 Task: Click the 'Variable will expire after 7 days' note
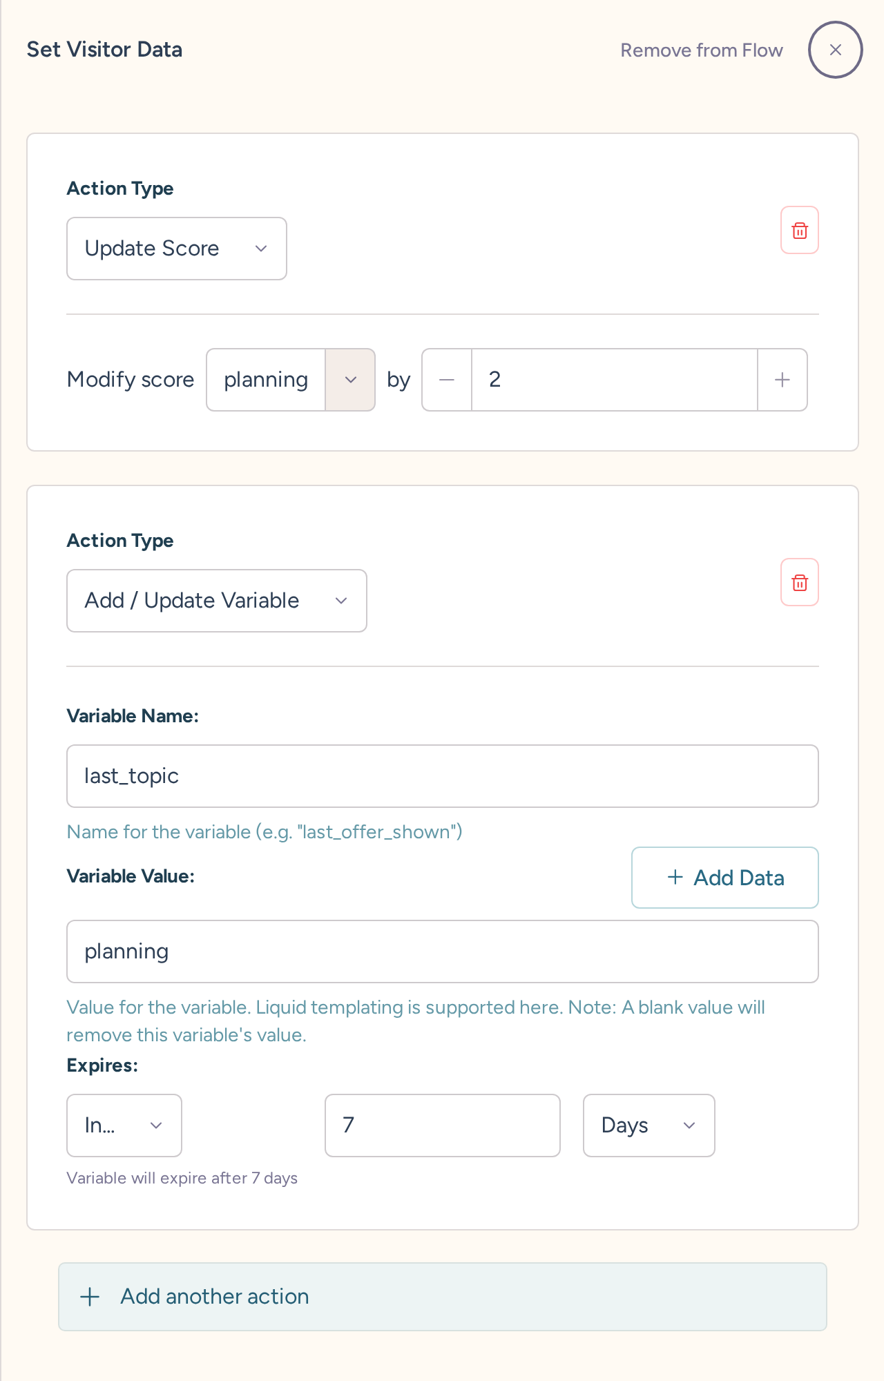[x=182, y=1178]
